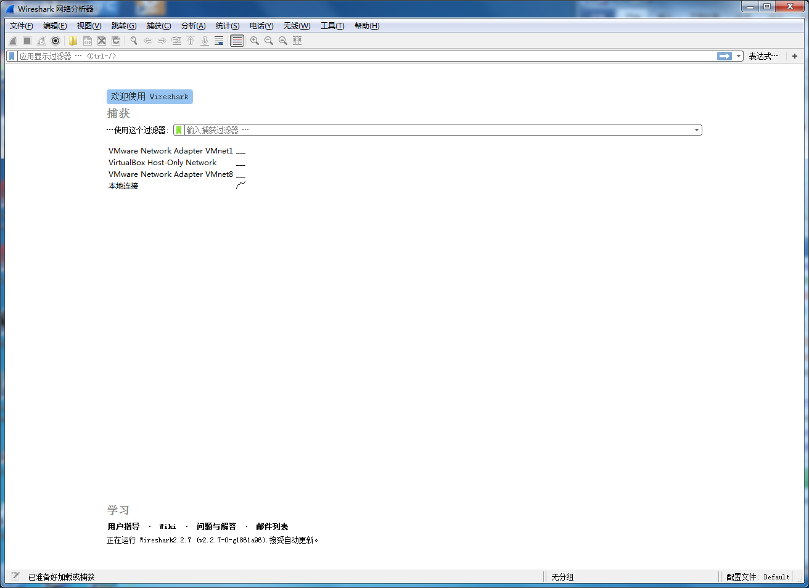
Task: Click the close capture file icon
Action: click(102, 41)
